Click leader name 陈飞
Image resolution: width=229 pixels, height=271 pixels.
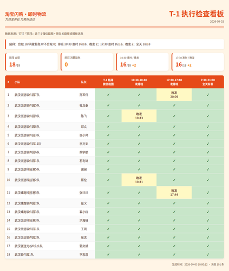pos(84,116)
